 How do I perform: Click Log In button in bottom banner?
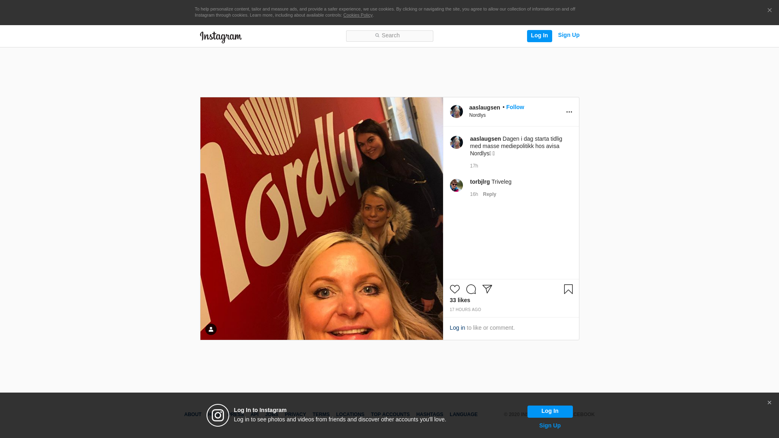[x=550, y=411]
